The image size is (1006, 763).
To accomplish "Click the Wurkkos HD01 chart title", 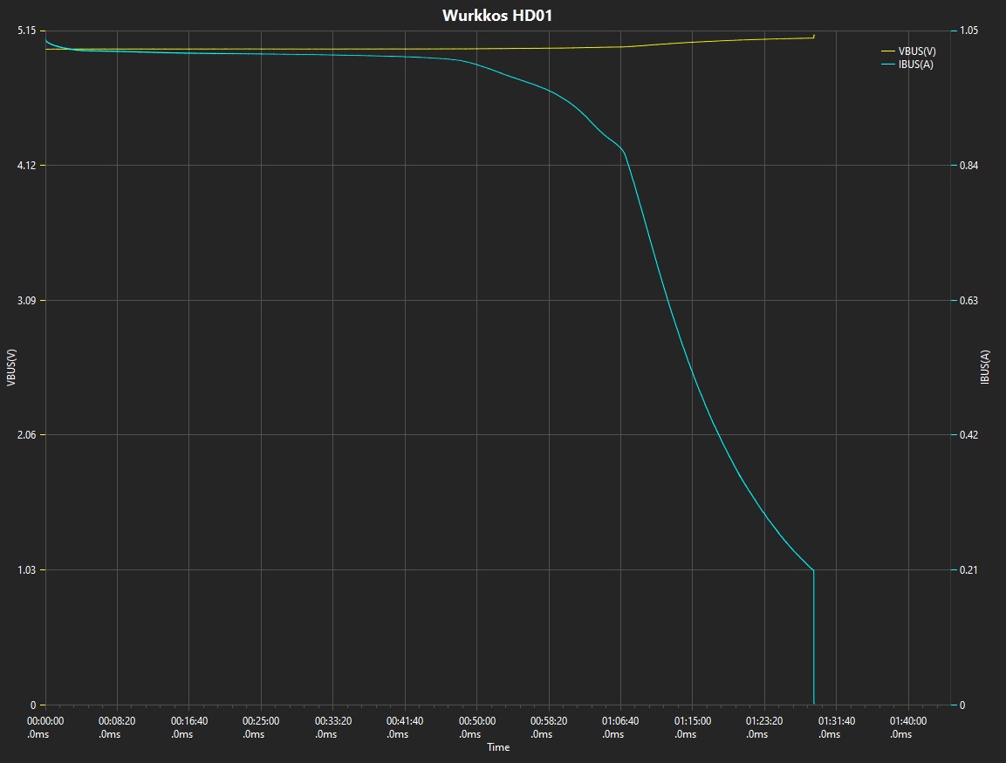I will pos(497,16).
